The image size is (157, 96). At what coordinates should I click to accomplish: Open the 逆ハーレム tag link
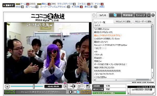tap(30, 7)
